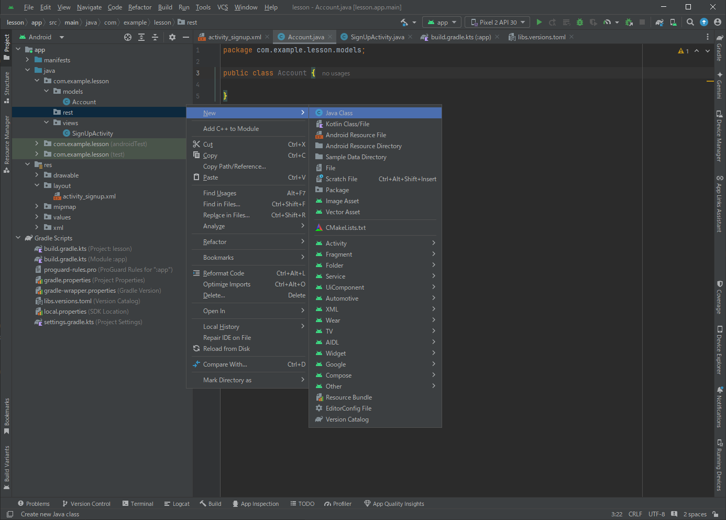The image size is (726, 520).
Task: Select build.gradle.kts (Module :app) file
Action: tap(85, 259)
